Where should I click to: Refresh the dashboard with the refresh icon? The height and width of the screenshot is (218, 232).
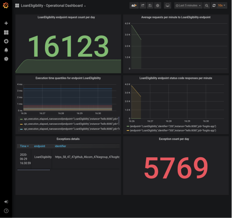[214, 5]
